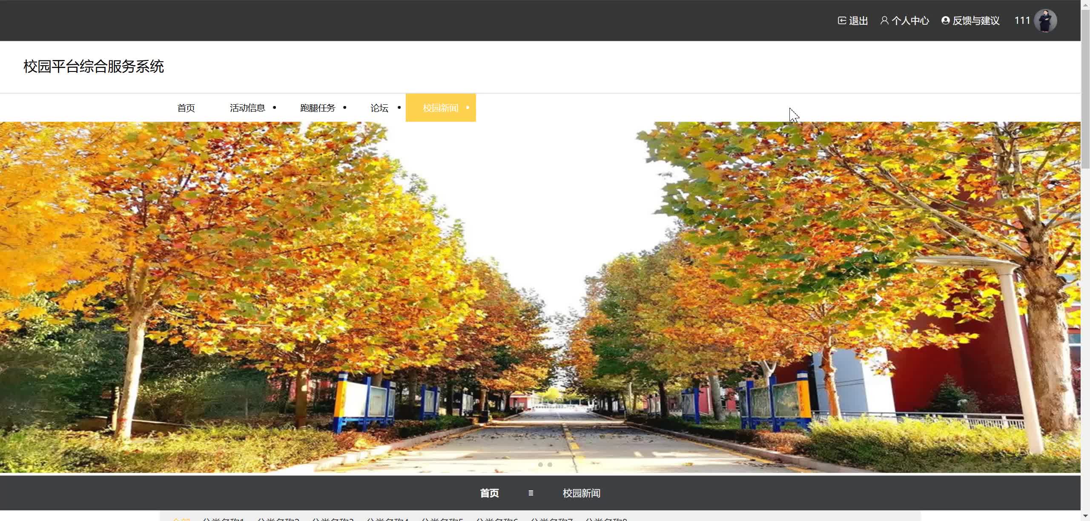Expand the 跑腿任务 menu dot
This screenshot has width=1090, height=521.
(345, 108)
